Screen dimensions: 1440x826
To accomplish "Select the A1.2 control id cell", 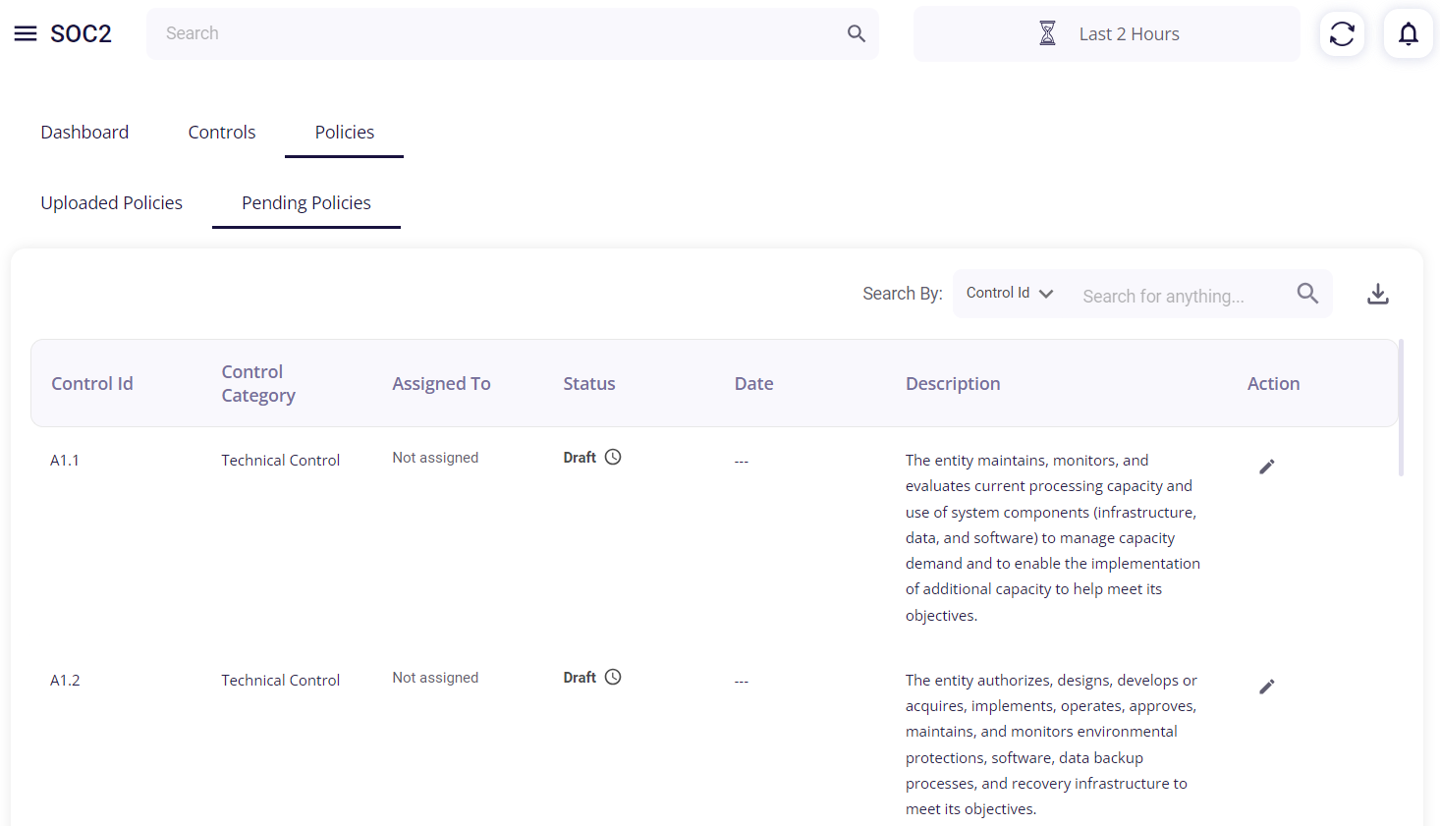I will point(65,680).
